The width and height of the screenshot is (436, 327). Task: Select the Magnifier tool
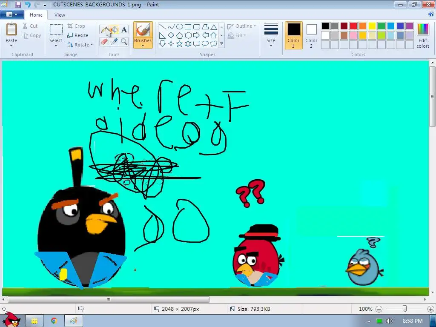[124, 42]
